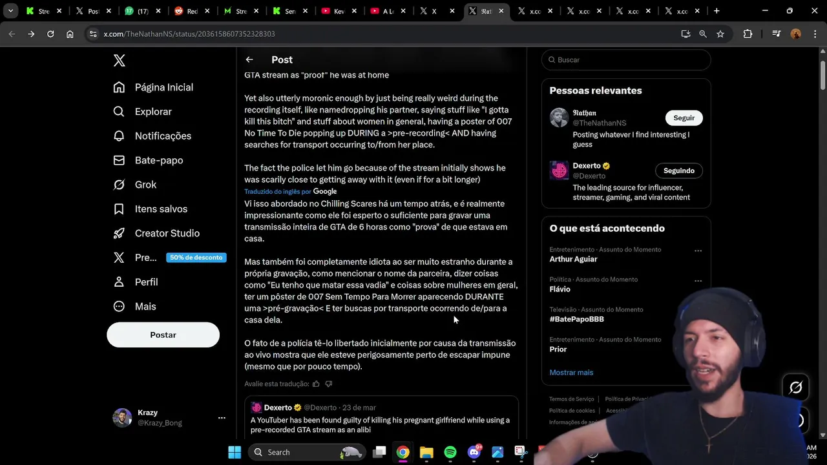Open Itens salvos bookmark icon
This screenshot has height=465, width=827.
click(119, 209)
